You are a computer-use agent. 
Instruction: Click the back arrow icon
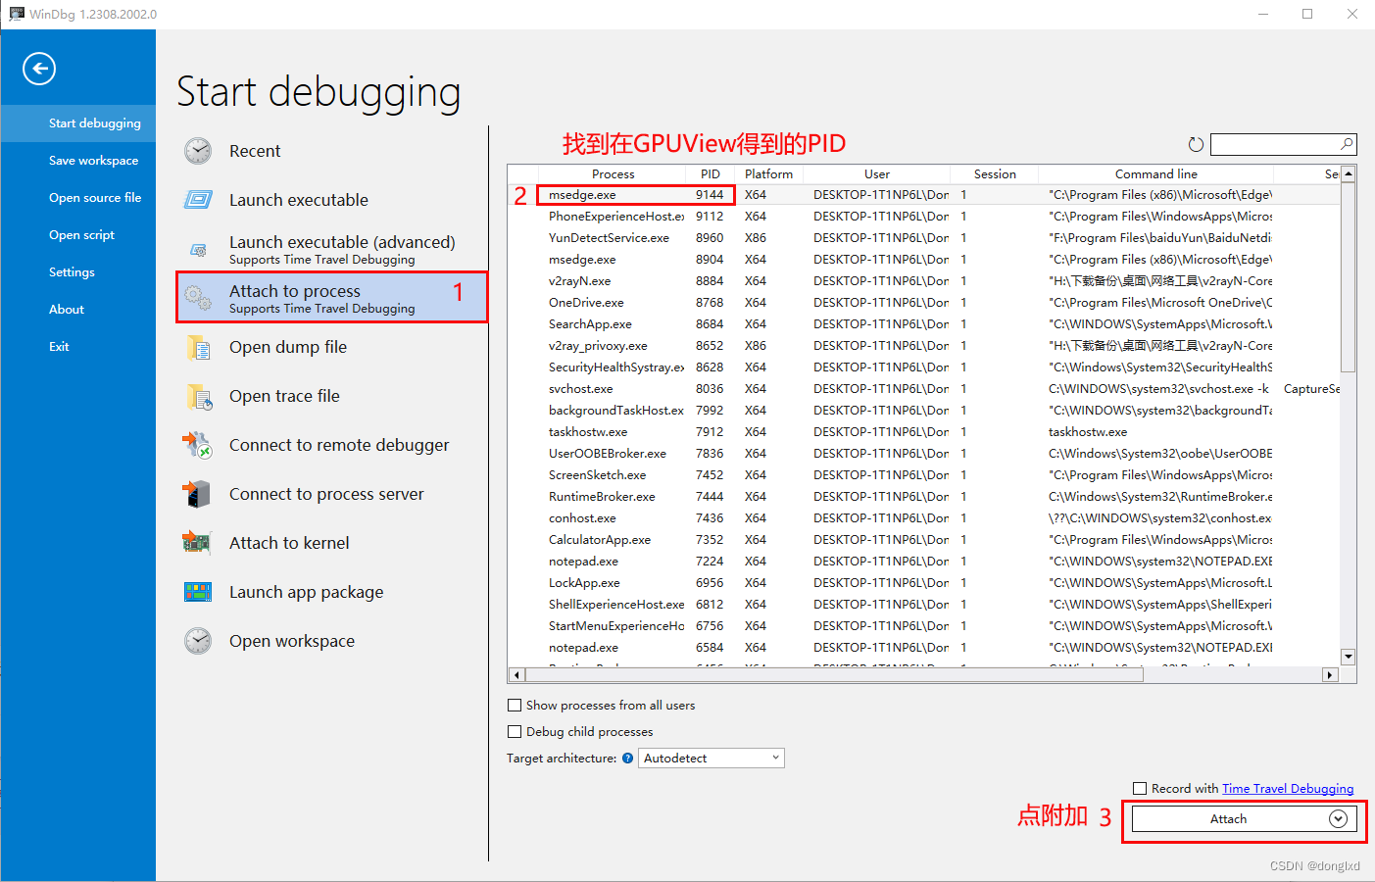(x=39, y=69)
